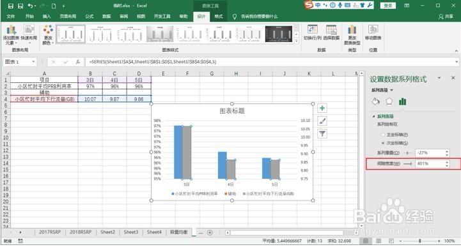
Task: Click the Sogou microphone voice input icon
Action: [x=340, y=5]
